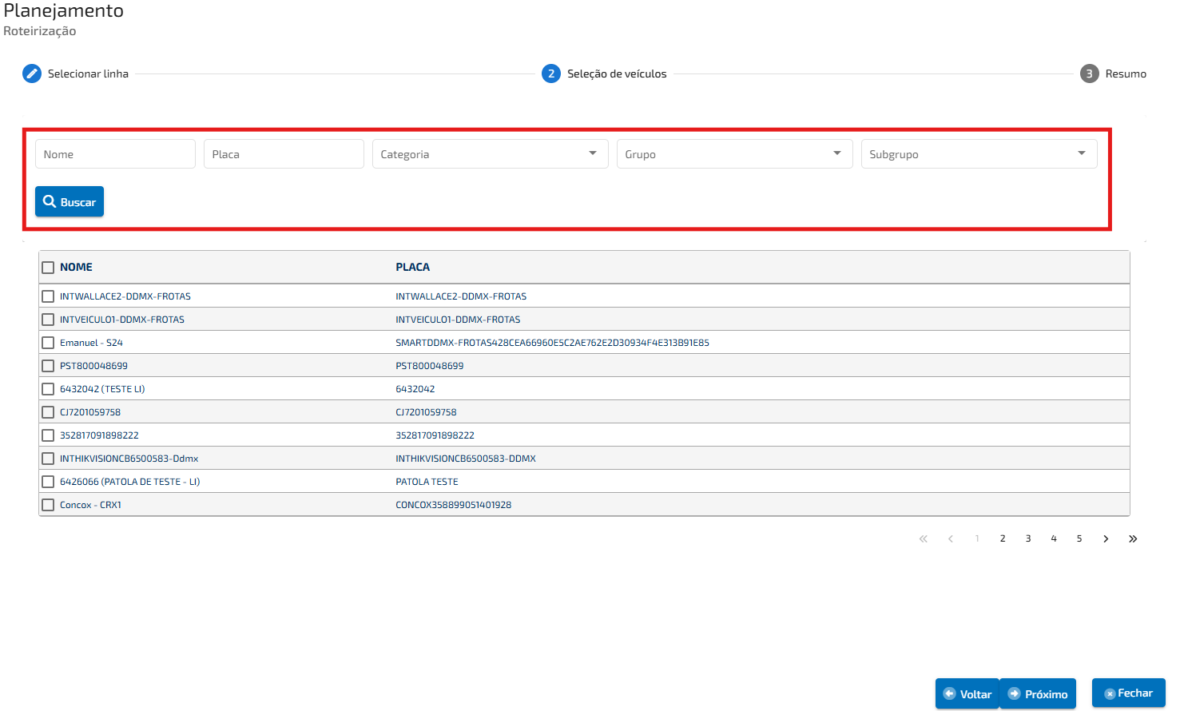
Task: Click the NOME column header
Action: coord(76,267)
